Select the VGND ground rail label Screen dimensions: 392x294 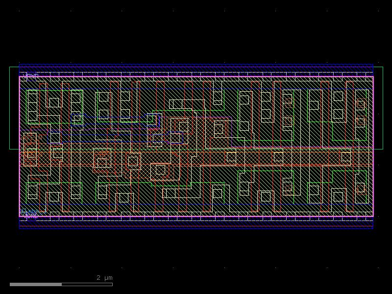[30, 216]
